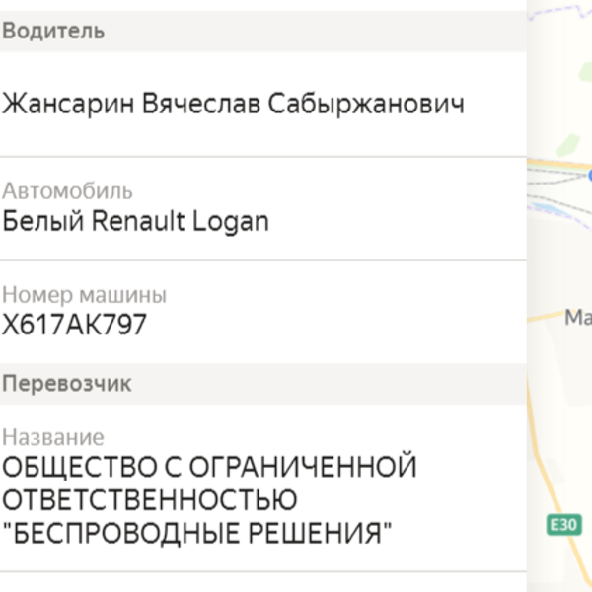Click the E30 road badge on map
The height and width of the screenshot is (592, 592).
coord(564,525)
